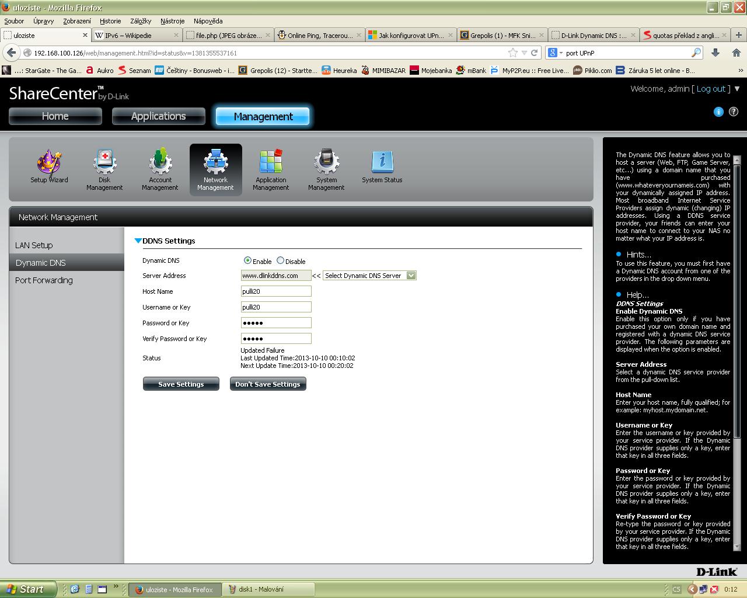This screenshot has height=598, width=747.
Task: Open mBank bookmark
Action: (471, 71)
